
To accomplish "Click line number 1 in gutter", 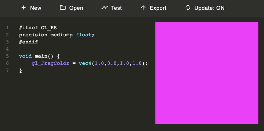I will pos(7,28).
